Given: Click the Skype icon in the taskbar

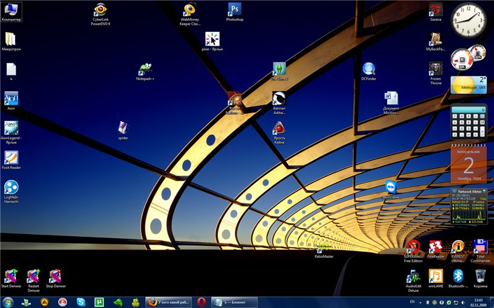Looking at the screenshot, I should (81, 302).
